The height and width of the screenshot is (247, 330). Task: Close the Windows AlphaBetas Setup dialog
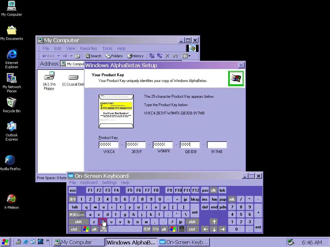pyautogui.click(x=241, y=65)
